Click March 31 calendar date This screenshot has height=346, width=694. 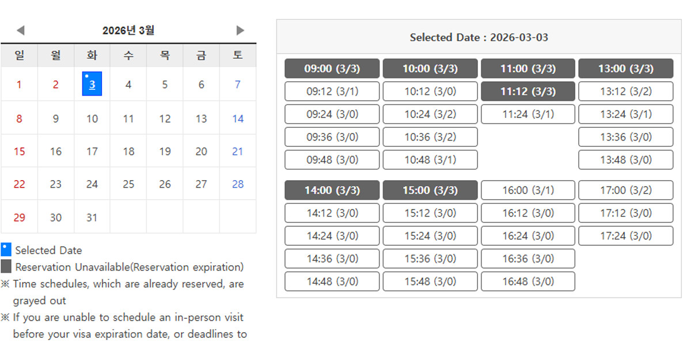[x=92, y=218]
